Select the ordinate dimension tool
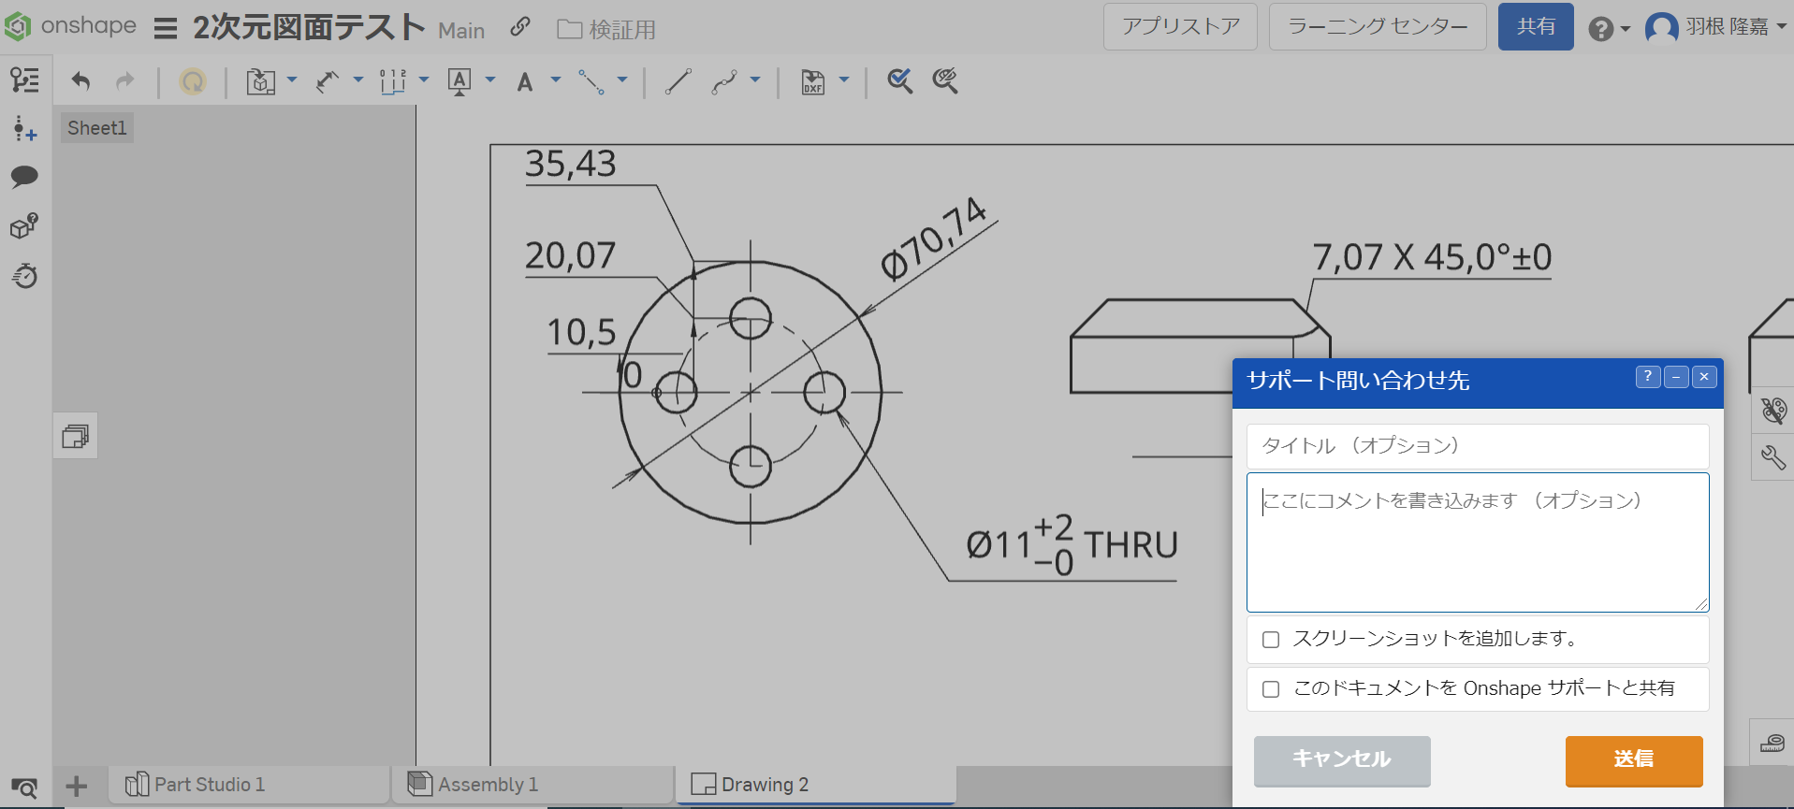 (393, 81)
